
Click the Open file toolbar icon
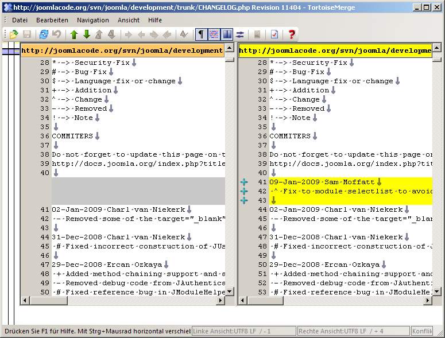coord(13,34)
